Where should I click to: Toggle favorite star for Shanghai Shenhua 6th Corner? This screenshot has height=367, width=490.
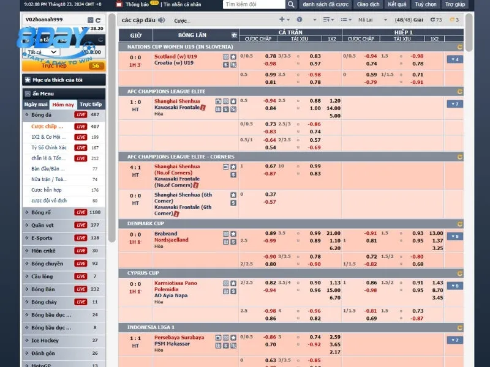233,195
